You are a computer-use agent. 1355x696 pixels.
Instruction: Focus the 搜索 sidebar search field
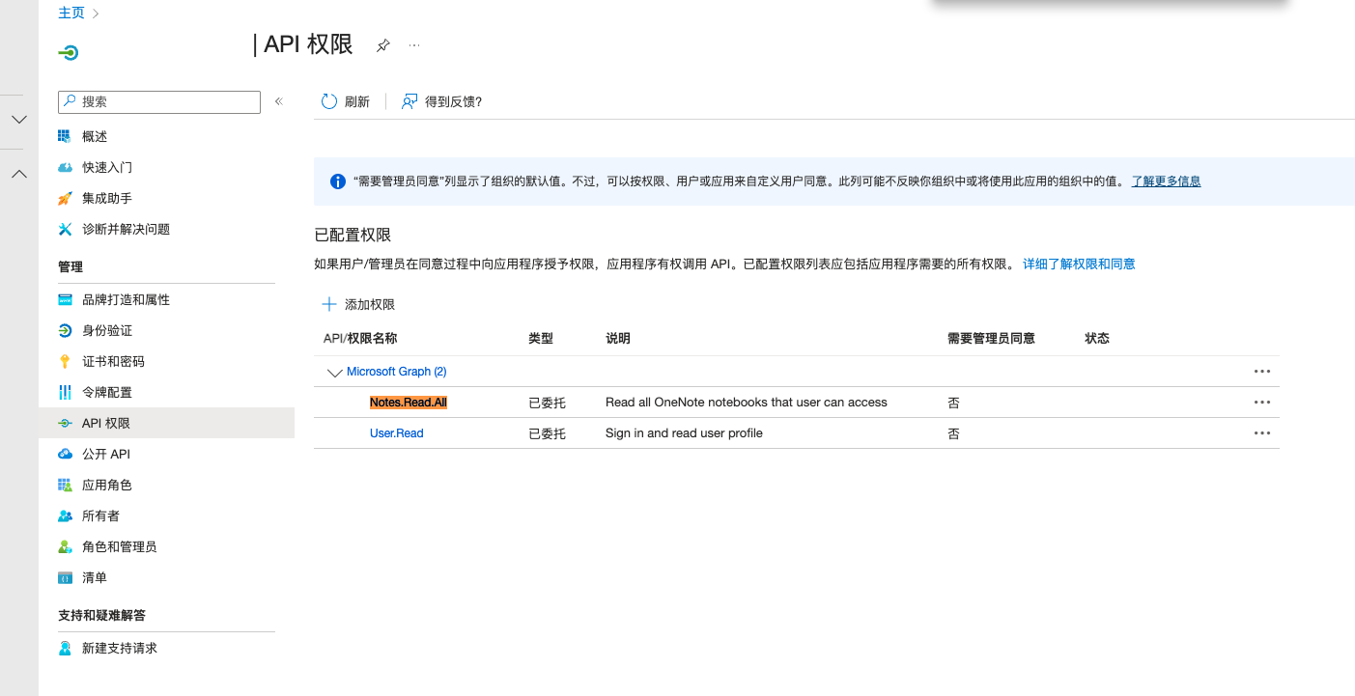159,101
